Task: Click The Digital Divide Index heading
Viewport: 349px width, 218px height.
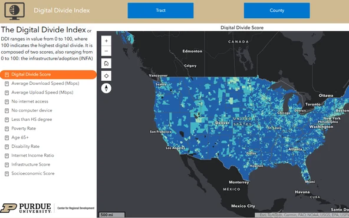Action: tap(44, 30)
